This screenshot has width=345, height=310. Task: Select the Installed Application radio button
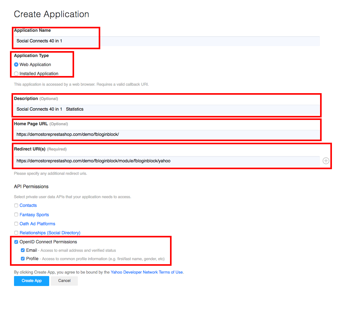(16, 74)
